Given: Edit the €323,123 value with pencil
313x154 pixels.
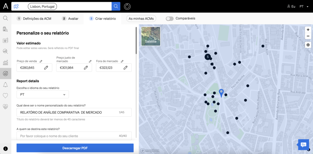Looking at the screenshot, I should click(x=125, y=68).
